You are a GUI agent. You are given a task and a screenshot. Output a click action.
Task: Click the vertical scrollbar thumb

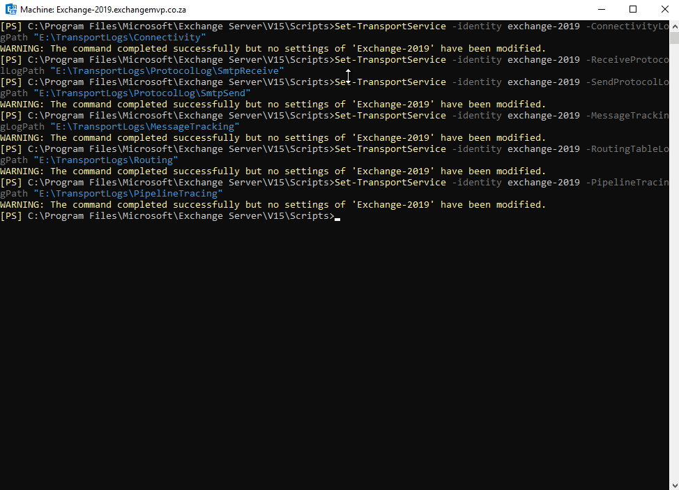click(674, 38)
